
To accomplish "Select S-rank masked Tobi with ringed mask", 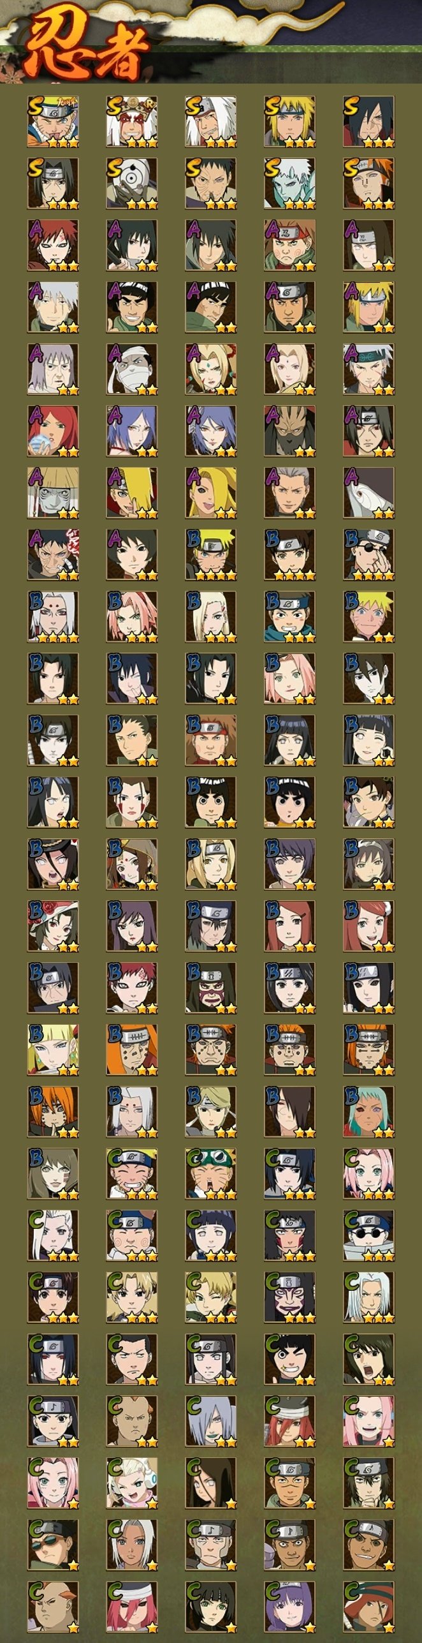I will [132, 184].
